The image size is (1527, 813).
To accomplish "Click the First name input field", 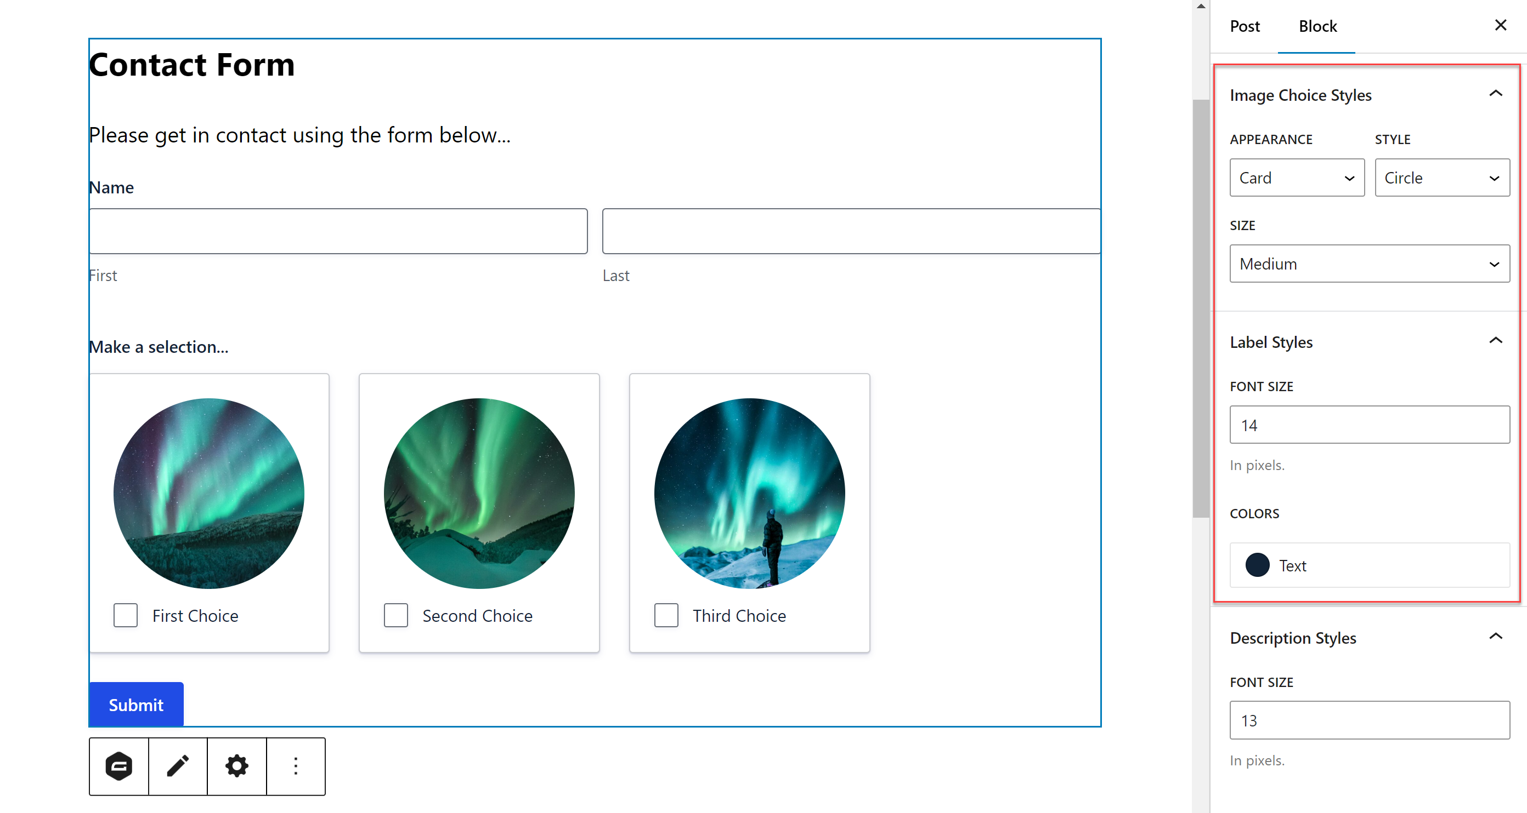I will tap(338, 231).
